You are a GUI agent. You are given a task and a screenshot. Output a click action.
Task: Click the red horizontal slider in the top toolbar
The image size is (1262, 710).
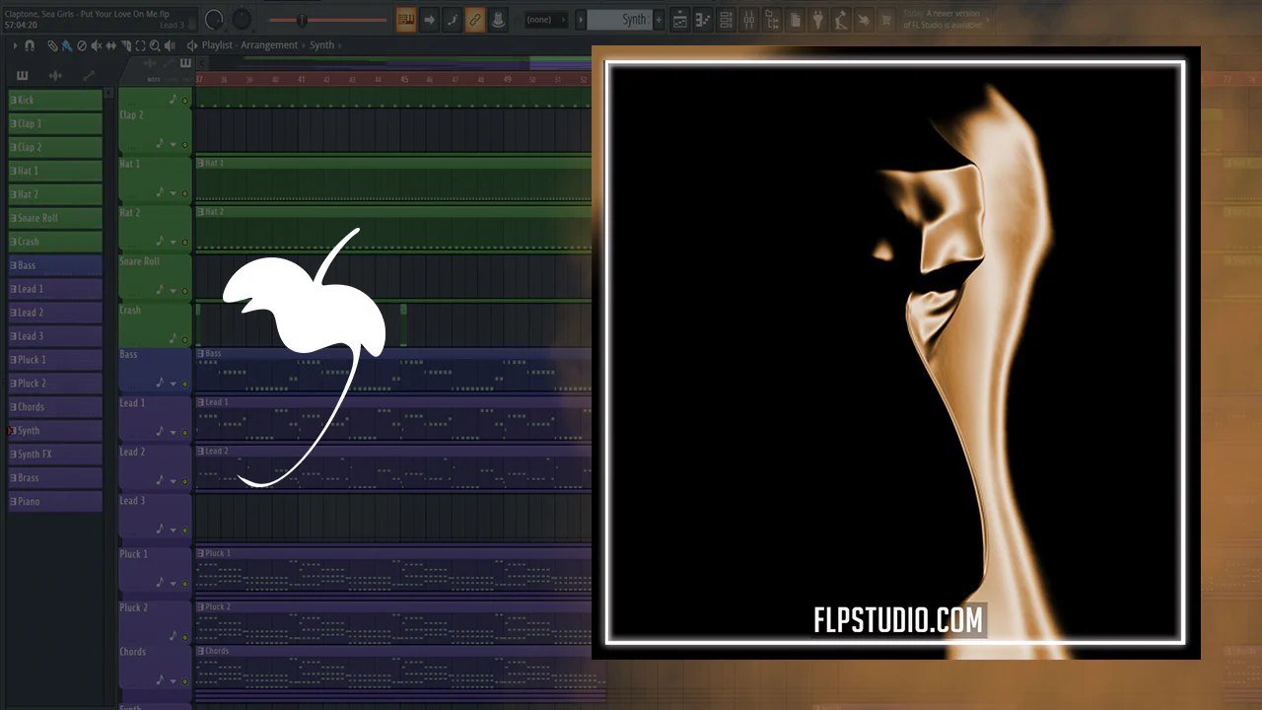(327, 20)
